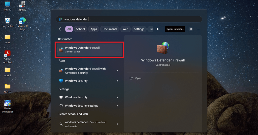Expand chevron for Windows Security under Settings

117,97
